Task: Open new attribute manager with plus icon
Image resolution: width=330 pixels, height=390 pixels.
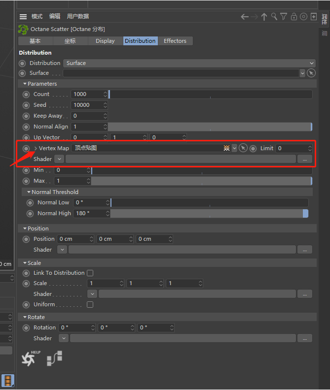Action: tap(314, 17)
